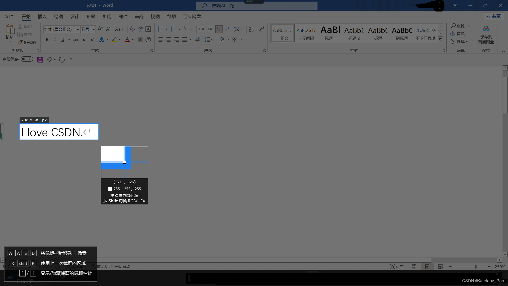The height and width of the screenshot is (286, 508).
Task: Customize Quick Access Toolbar dropdown
Action: point(71,60)
